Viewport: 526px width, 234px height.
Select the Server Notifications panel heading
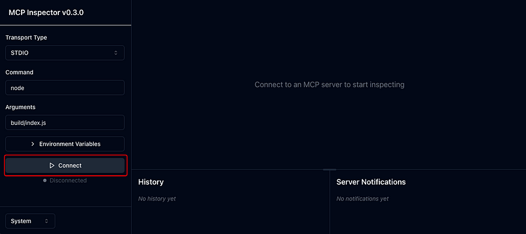(371, 182)
